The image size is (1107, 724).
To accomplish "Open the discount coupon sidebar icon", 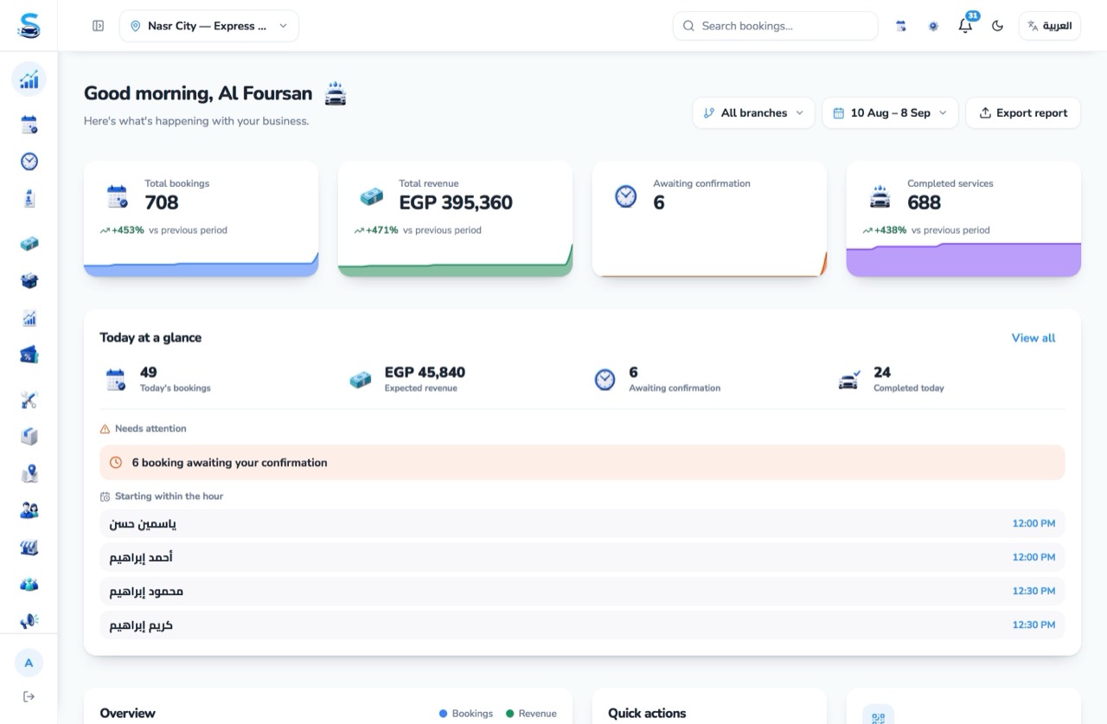I will click(29, 355).
